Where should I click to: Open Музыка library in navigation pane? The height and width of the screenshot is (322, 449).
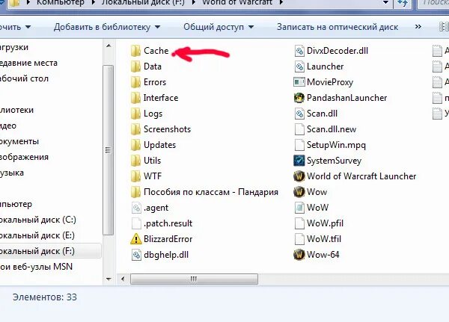[x=12, y=173]
